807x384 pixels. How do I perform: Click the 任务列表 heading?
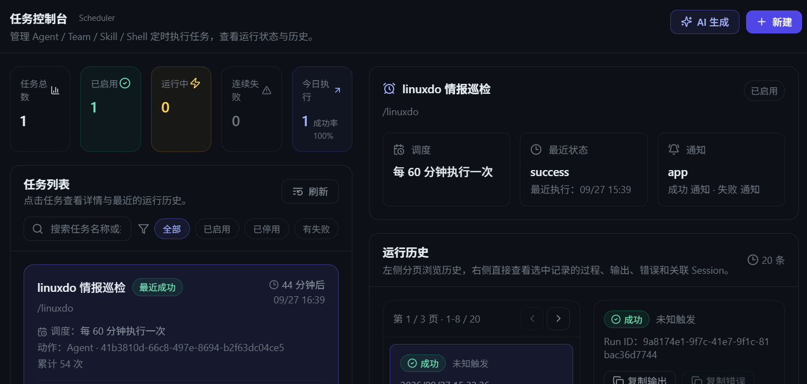point(47,184)
